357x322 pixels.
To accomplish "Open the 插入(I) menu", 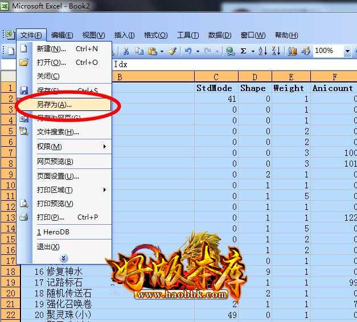I will click(x=124, y=35).
